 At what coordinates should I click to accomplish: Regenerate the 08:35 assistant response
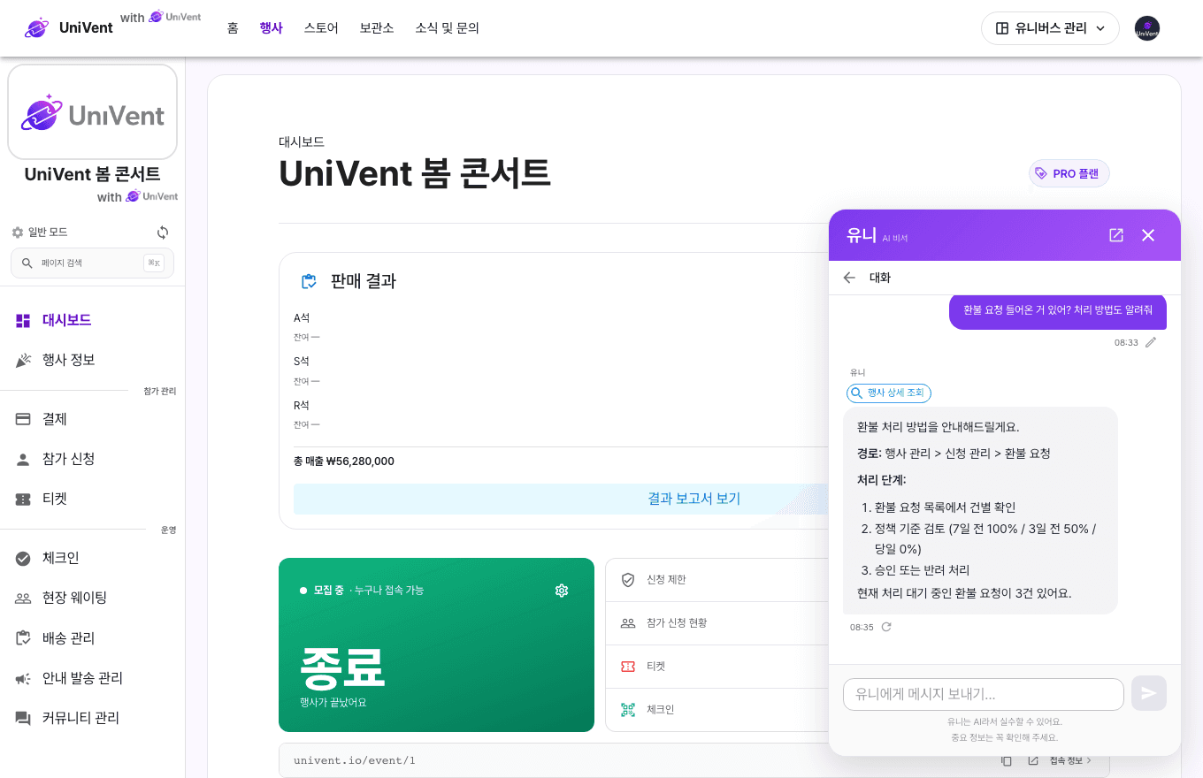886,627
